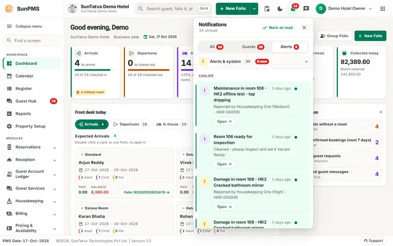393x246 pixels.
Task: Click the SunPMS logo icon
Action: tap(9, 9)
